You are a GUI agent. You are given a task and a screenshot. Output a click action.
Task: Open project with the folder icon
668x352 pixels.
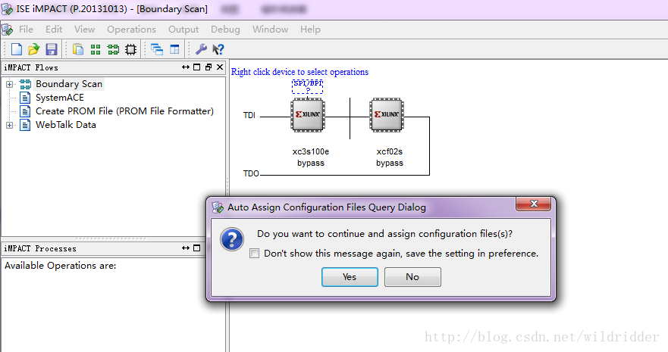pos(33,49)
